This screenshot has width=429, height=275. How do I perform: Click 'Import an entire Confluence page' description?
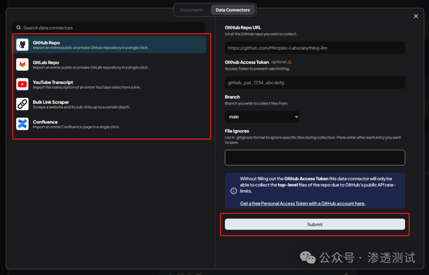point(76,127)
